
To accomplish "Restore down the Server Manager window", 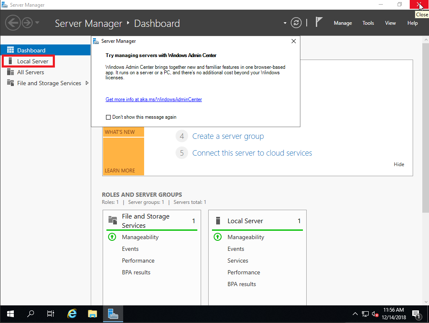I will coord(400,4).
